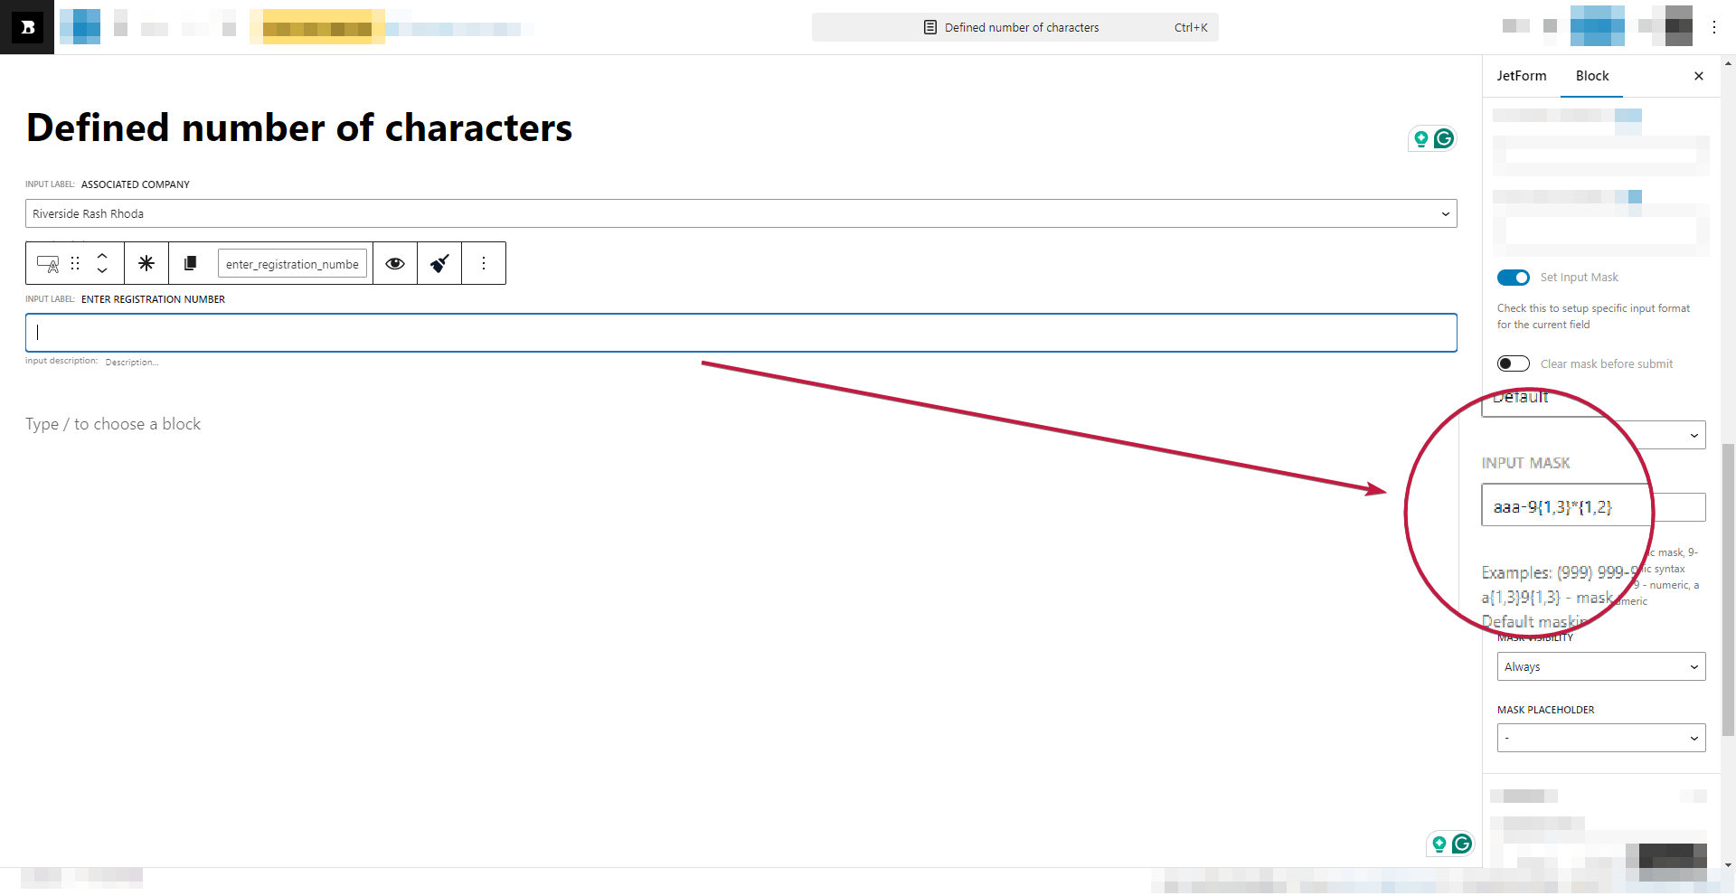Click the ASSOCIATED COMPANY label text
1736x896 pixels.
[x=136, y=184]
